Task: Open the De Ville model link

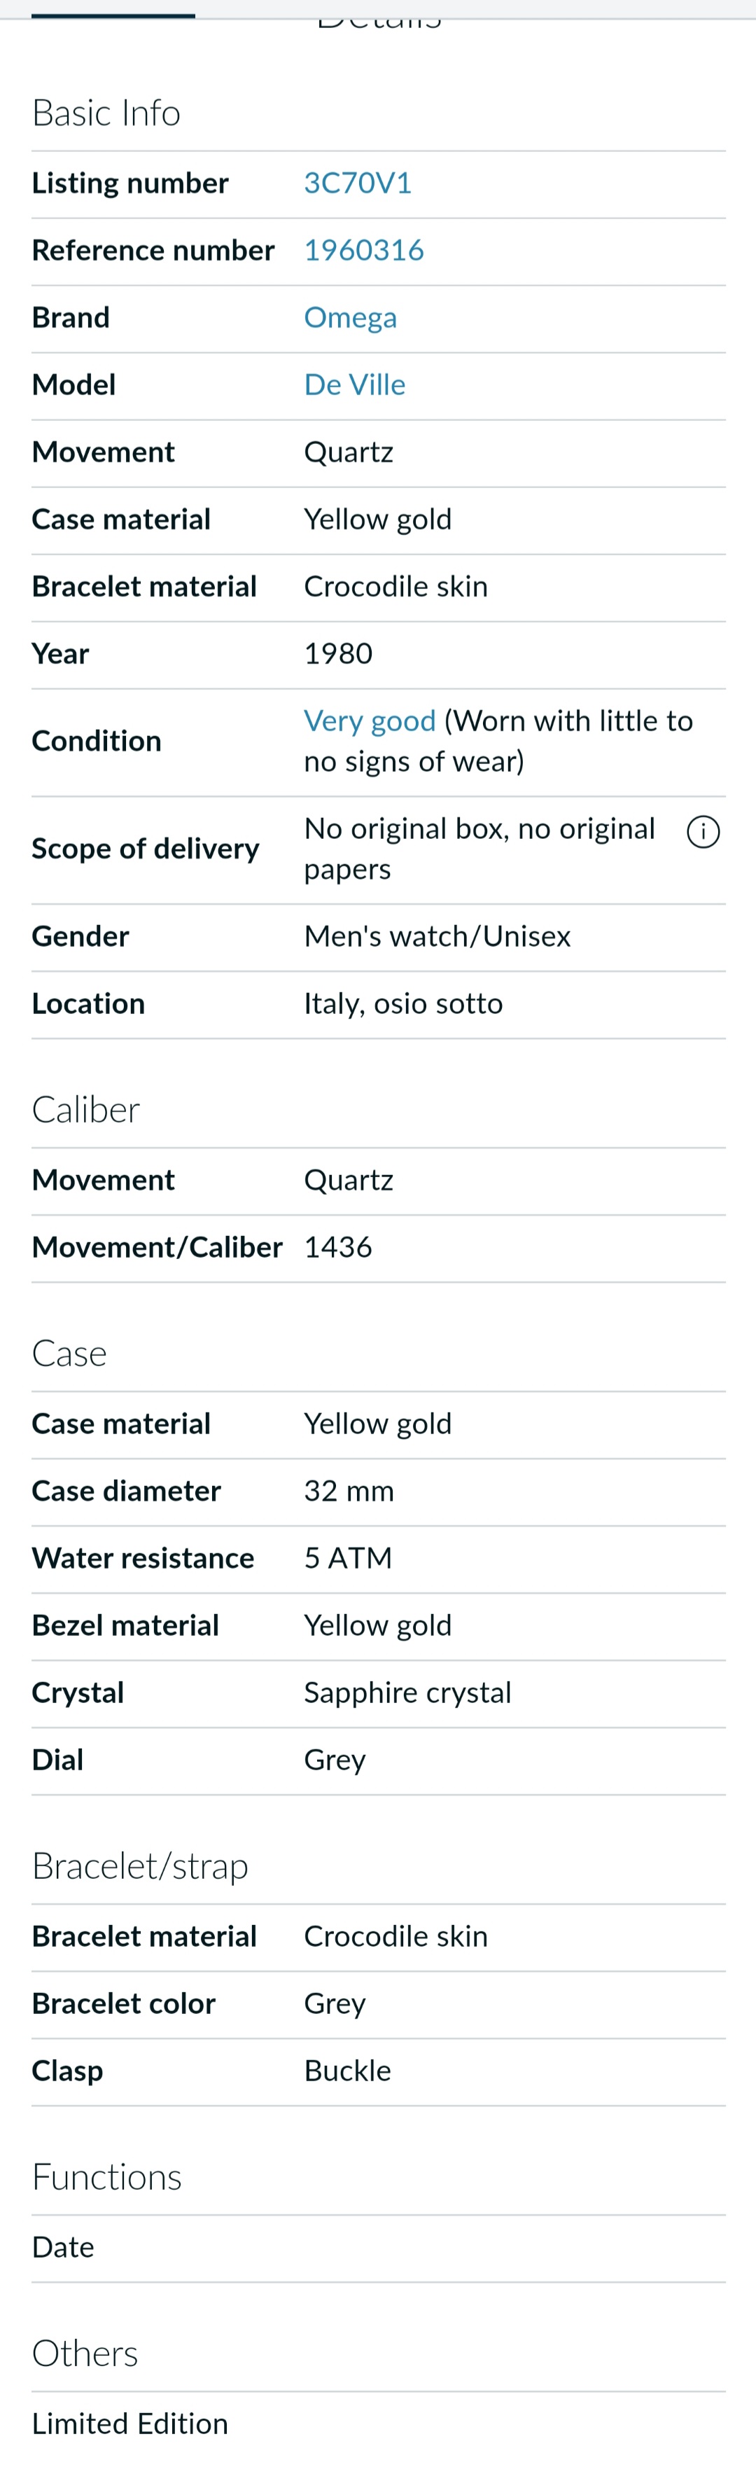Action: [354, 384]
